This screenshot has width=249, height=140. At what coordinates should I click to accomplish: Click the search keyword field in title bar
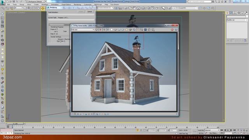(200, 2)
